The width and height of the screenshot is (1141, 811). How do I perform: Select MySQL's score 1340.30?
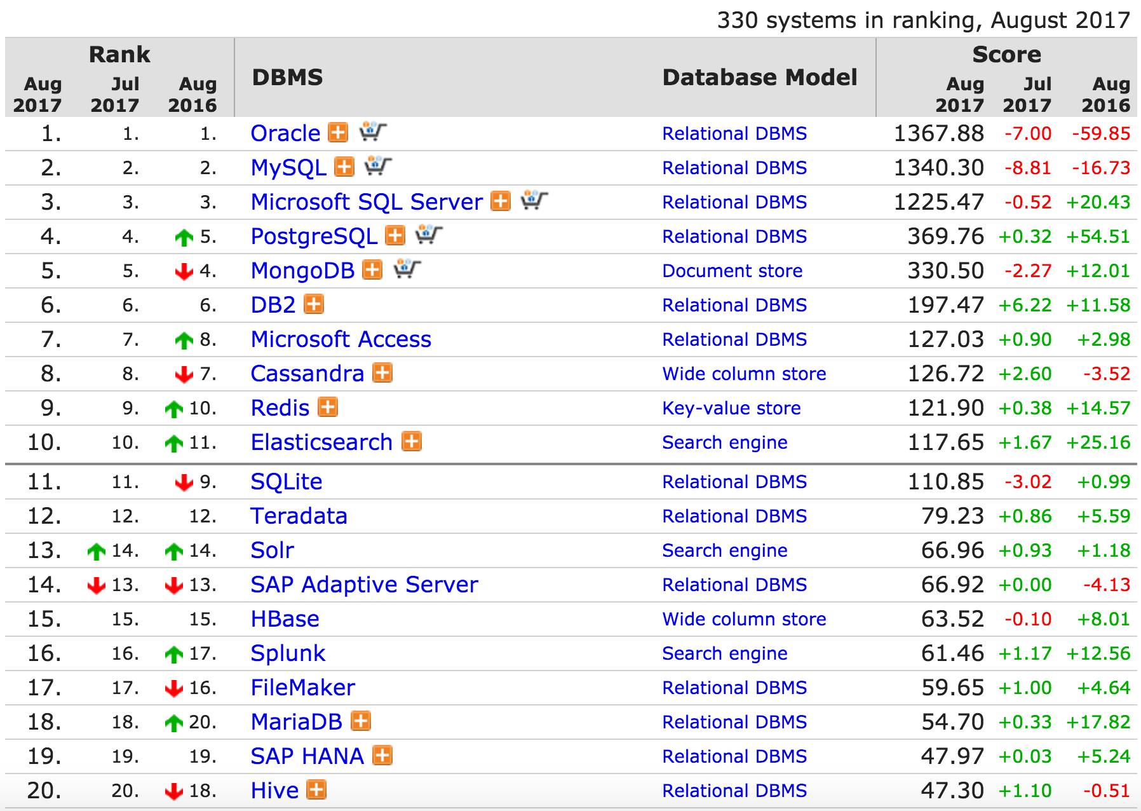(939, 168)
